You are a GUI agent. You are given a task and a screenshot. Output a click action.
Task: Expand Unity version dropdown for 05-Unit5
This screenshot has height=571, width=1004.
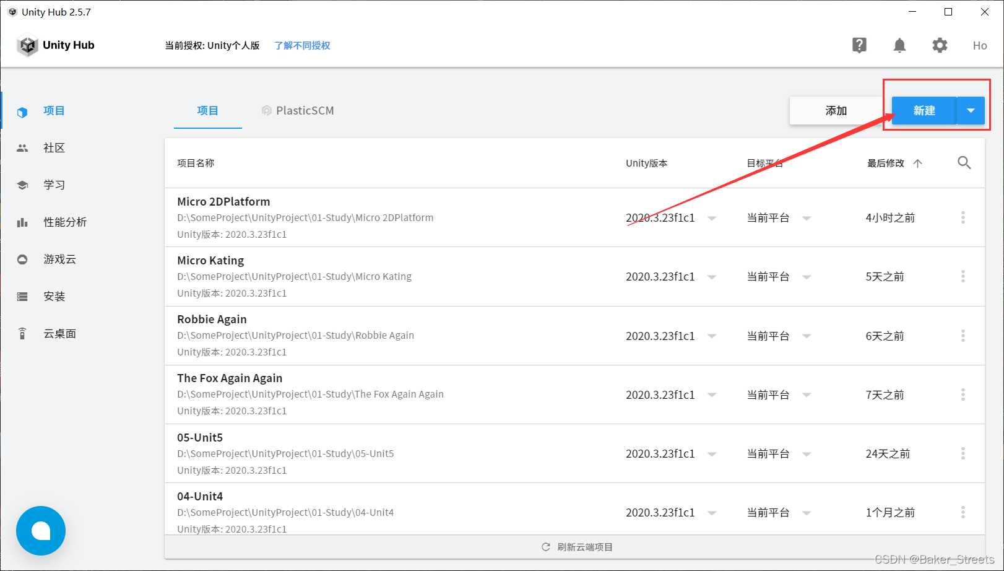point(712,454)
